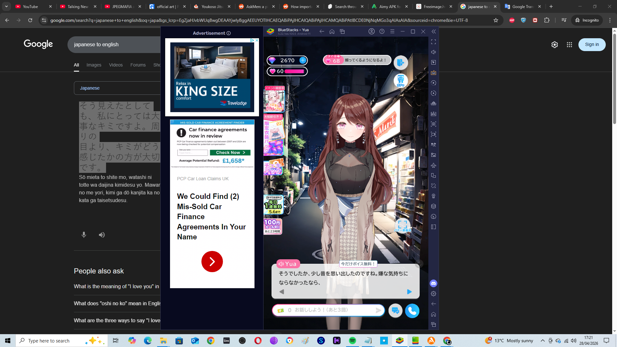This screenshot has height=347, width=617.
Task: Click the Install APK sidebar icon
Action: [434, 114]
